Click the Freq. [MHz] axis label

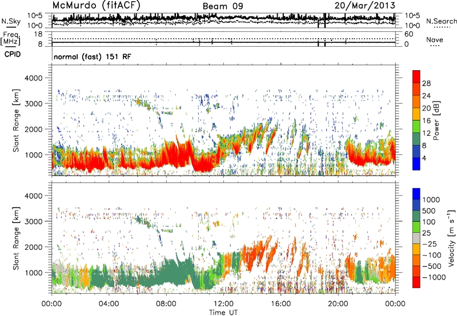[10, 38]
